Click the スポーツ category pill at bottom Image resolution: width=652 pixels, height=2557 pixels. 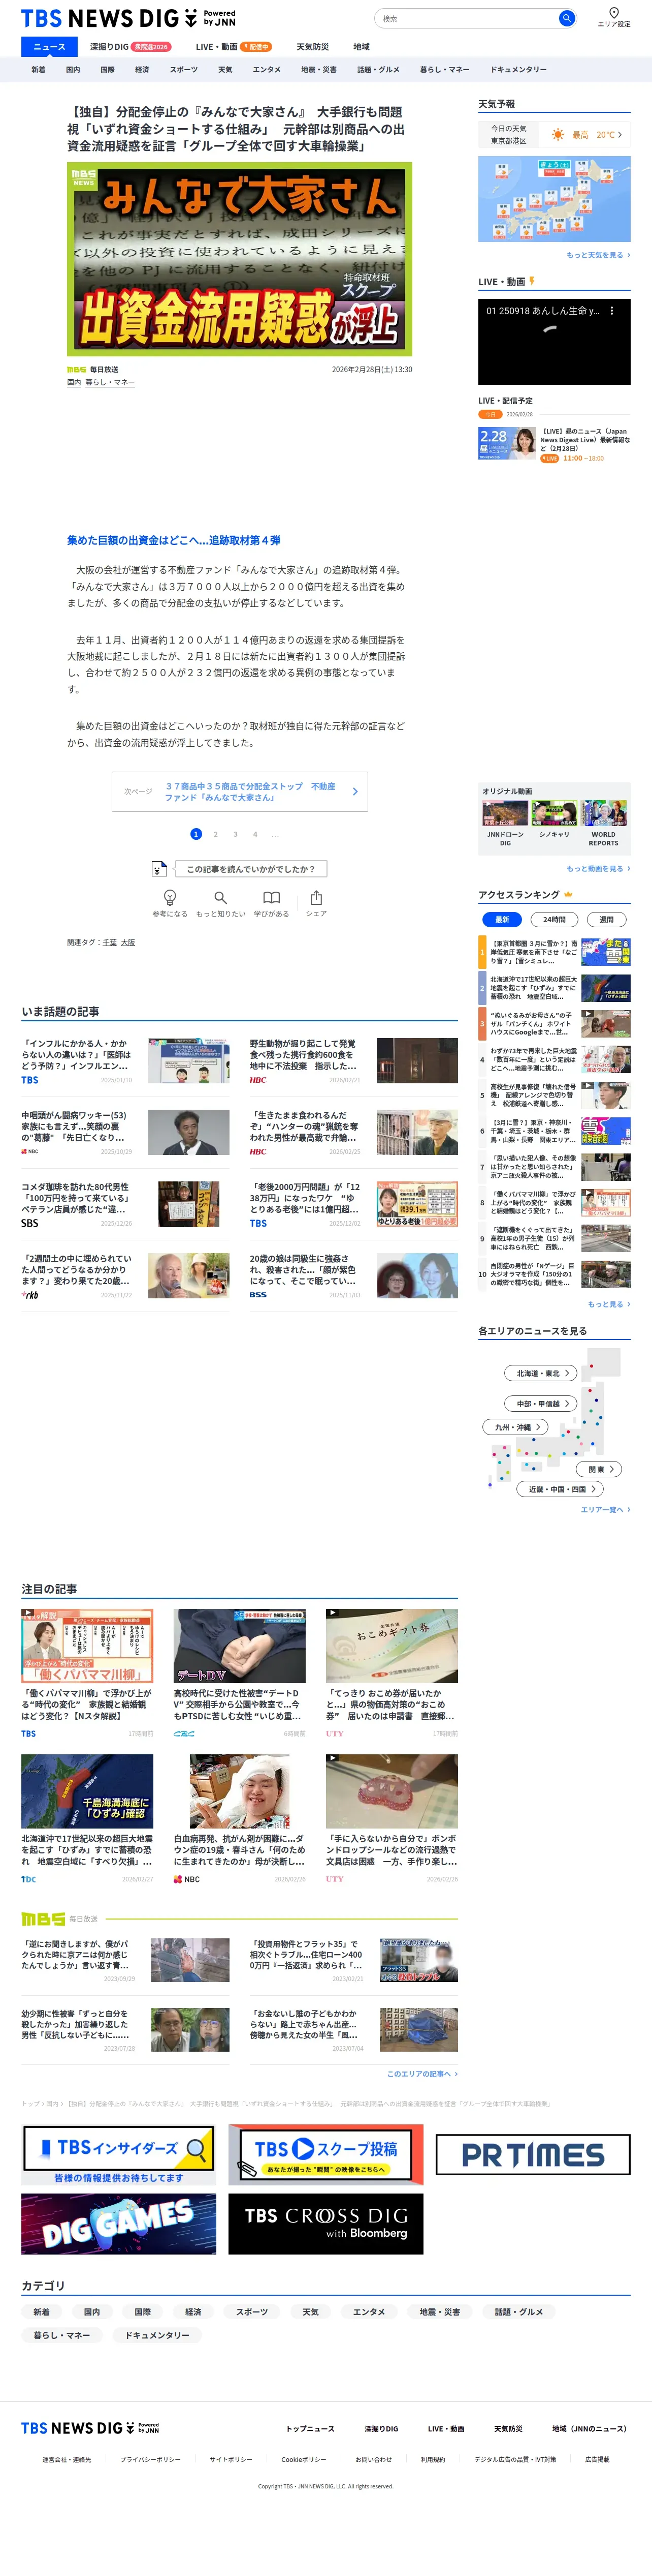pos(252,2311)
